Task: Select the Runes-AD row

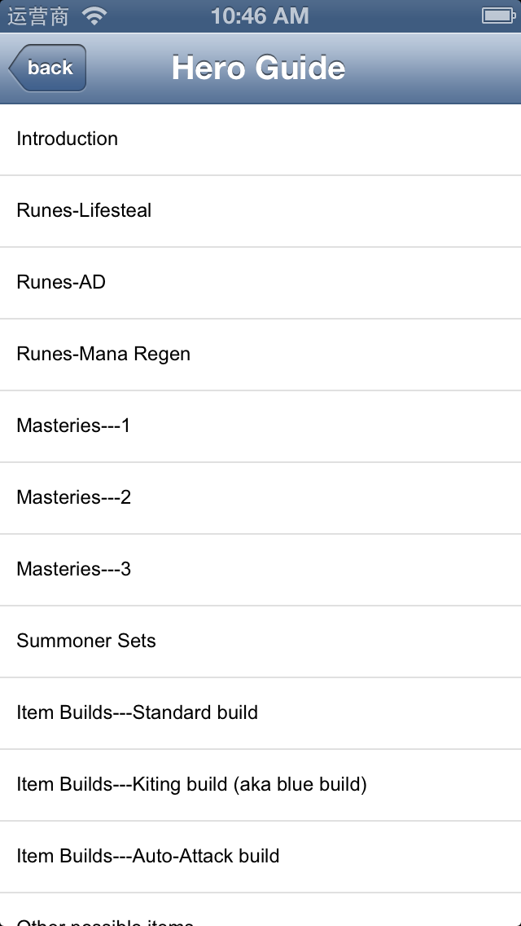Action: pyautogui.click(x=260, y=283)
